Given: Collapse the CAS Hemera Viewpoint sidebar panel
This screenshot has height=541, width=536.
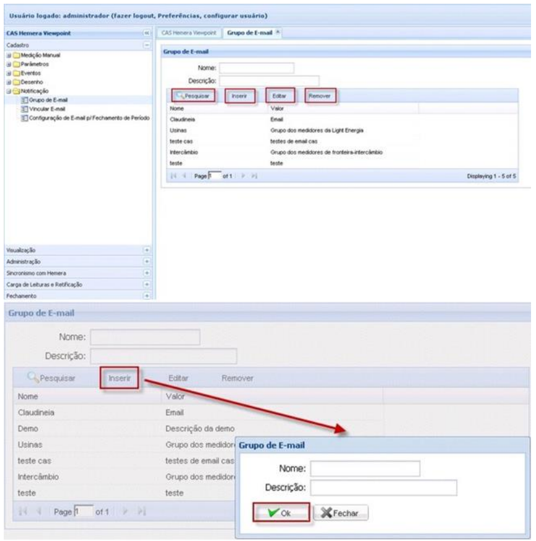Looking at the screenshot, I should [x=147, y=32].
